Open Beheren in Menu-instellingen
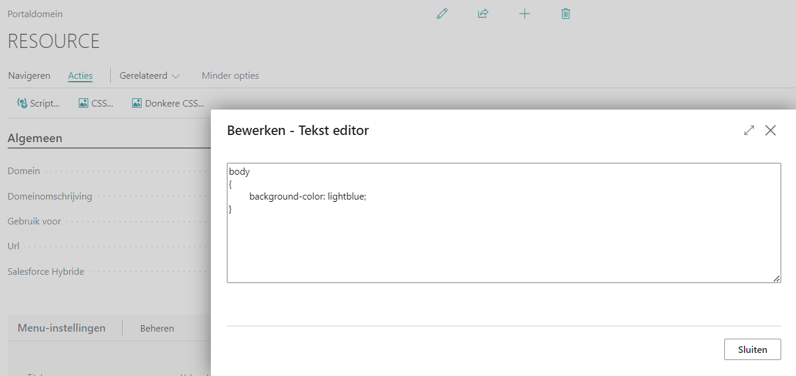The height and width of the screenshot is (376, 796). [x=157, y=328]
